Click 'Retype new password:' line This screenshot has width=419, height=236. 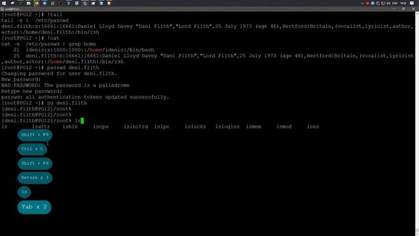(x=31, y=91)
